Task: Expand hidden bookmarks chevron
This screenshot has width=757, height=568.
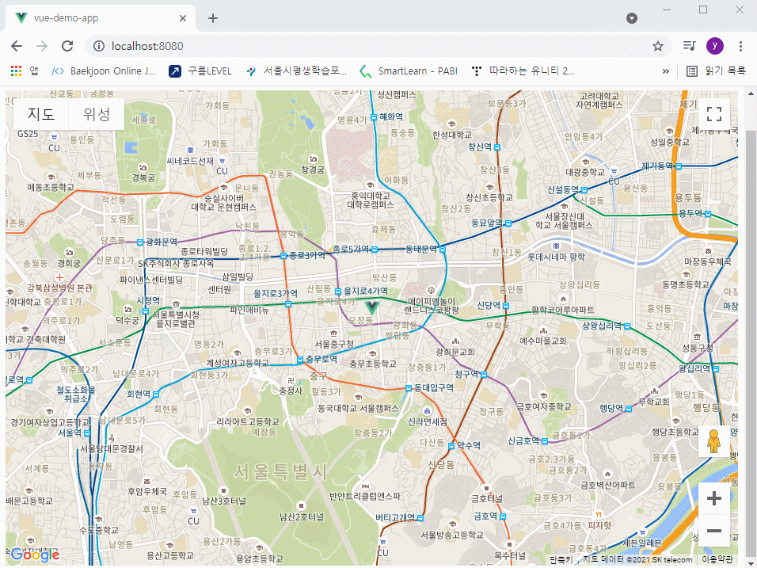Action: point(666,71)
